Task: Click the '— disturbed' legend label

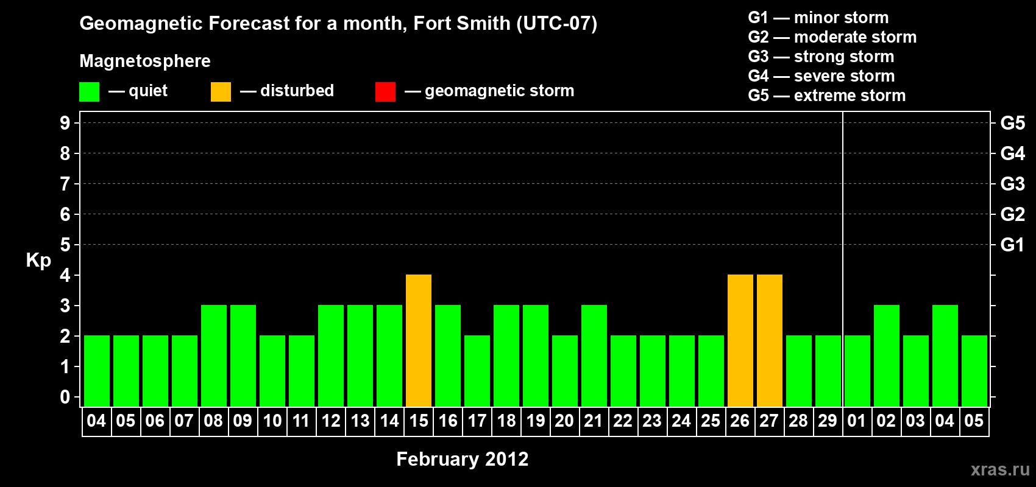Action: point(287,91)
